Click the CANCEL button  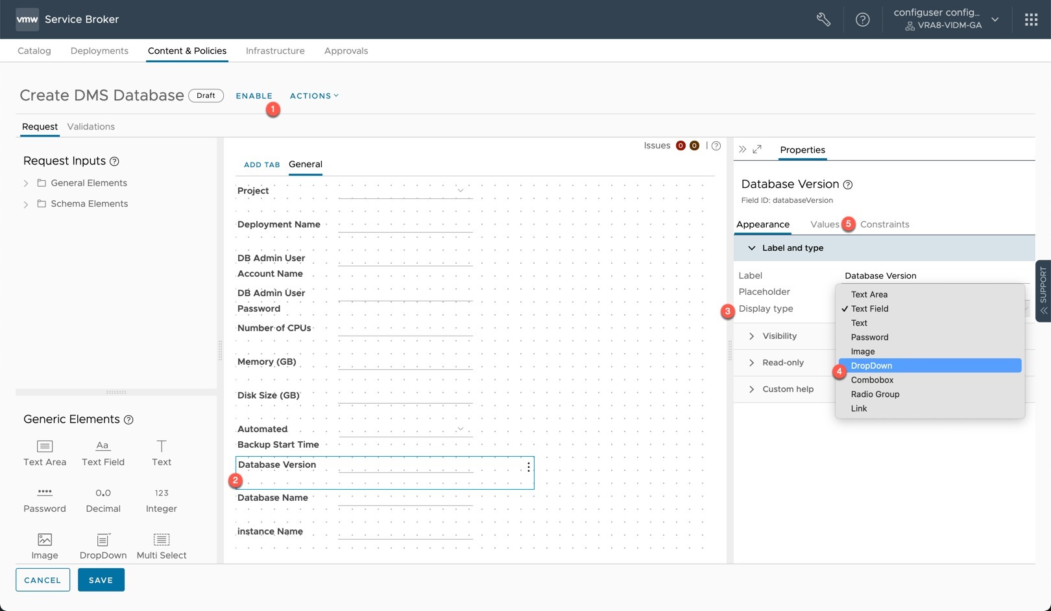click(43, 580)
